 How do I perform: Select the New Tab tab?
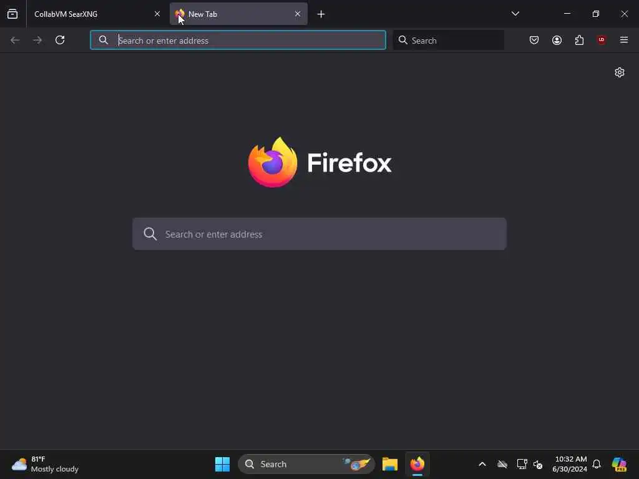[x=238, y=14]
